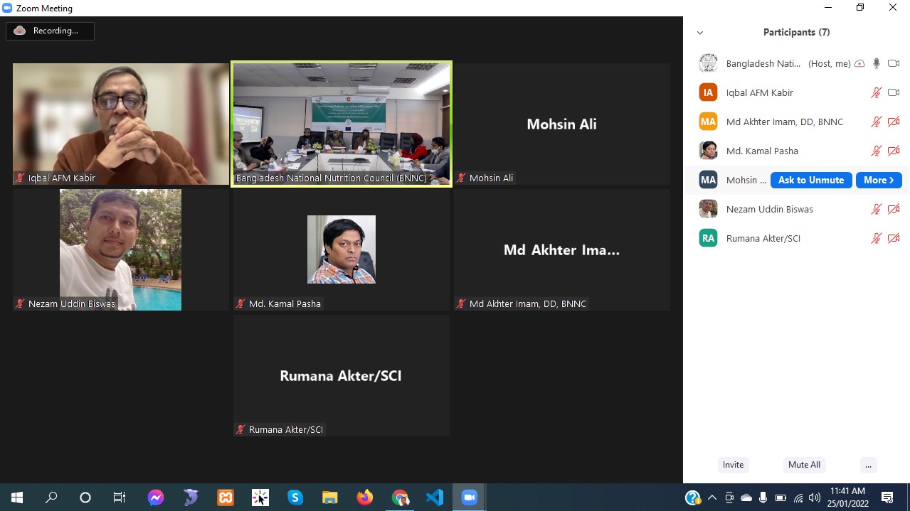Click the Recording indicator at top left

[50, 31]
